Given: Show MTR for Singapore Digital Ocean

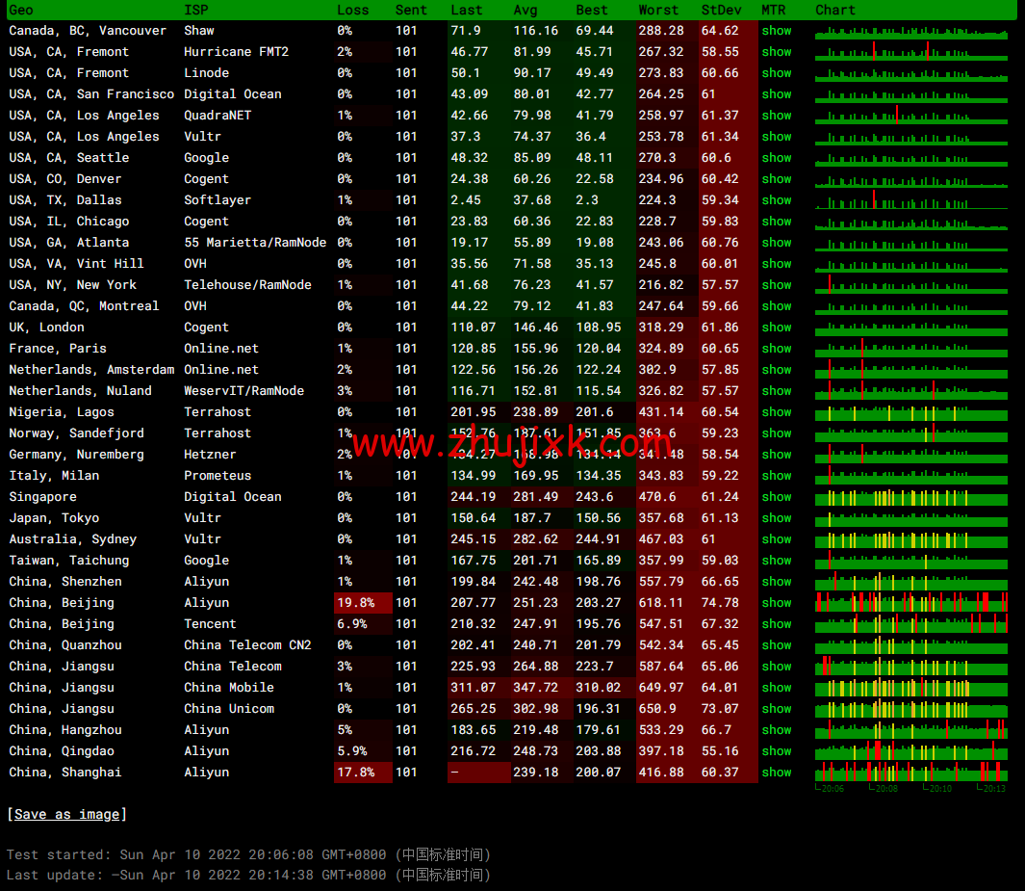Looking at the screenshot, I should (776, 497).
